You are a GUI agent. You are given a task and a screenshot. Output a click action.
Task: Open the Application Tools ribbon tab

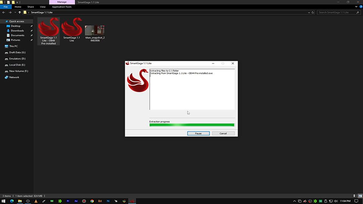[62, 7]
